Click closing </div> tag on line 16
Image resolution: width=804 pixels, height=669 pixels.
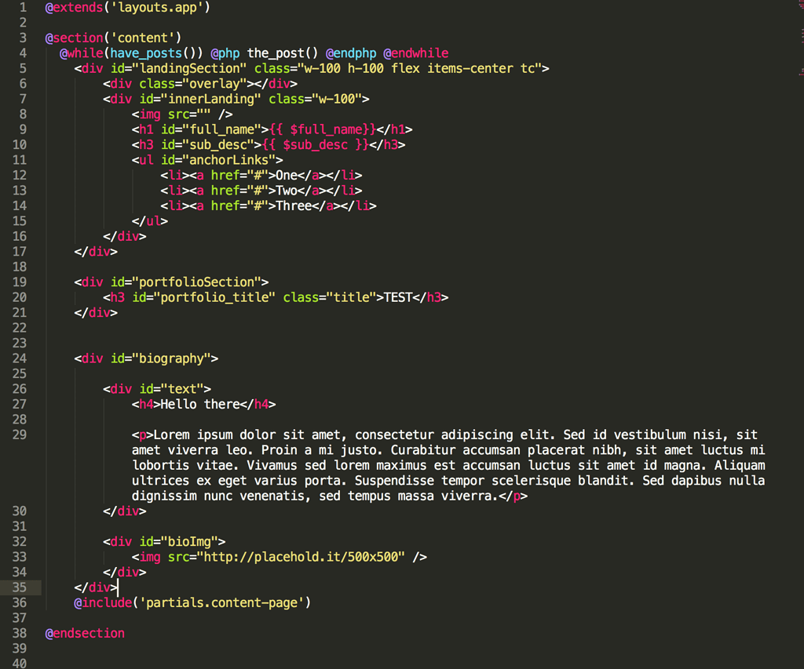[125, 237]
